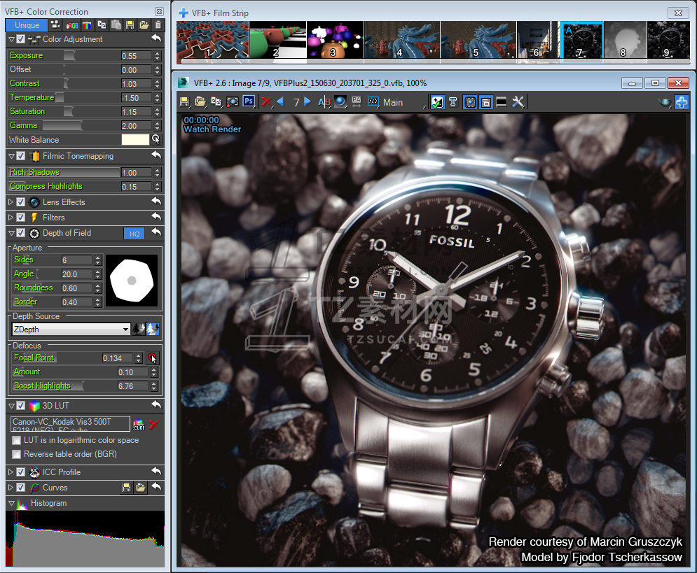
Task: Click the A/B compare icon
Action: tap(324, 102)
